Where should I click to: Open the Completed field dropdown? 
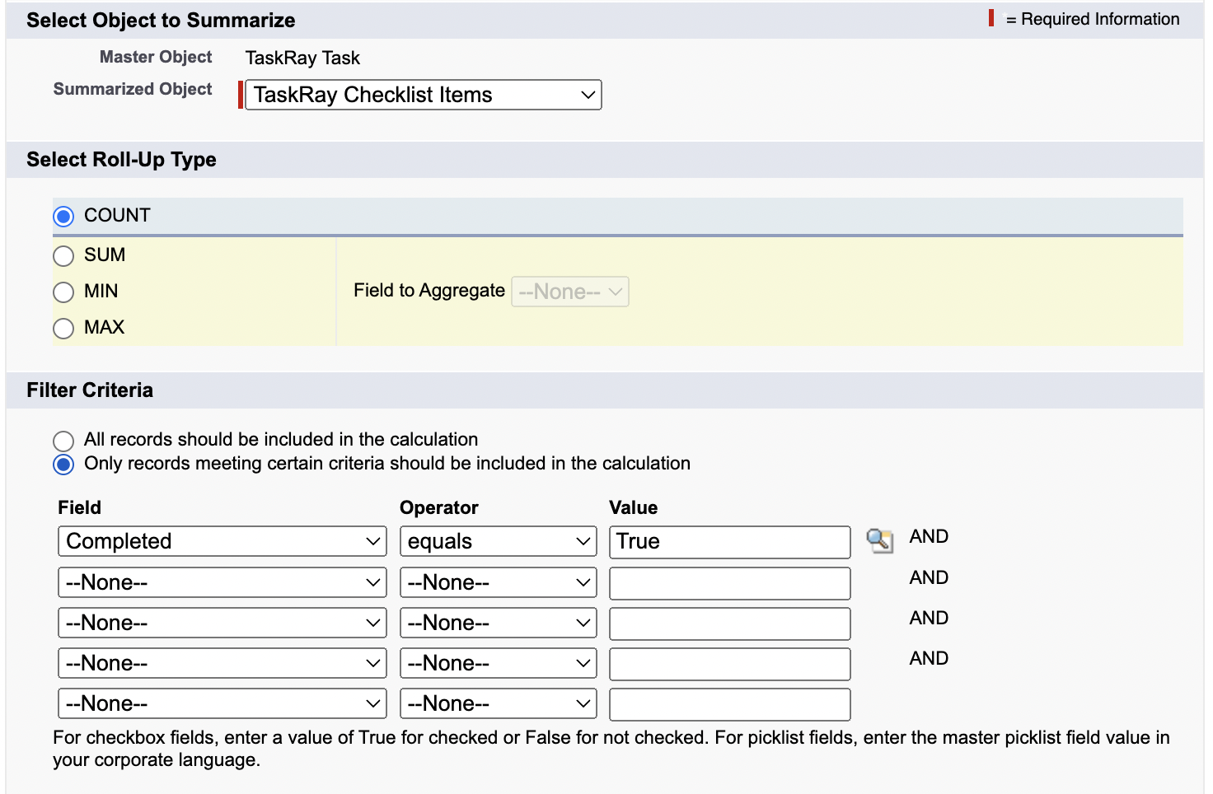coord(222,541)
